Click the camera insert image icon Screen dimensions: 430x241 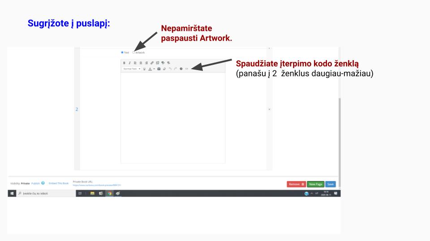(159, 69)
